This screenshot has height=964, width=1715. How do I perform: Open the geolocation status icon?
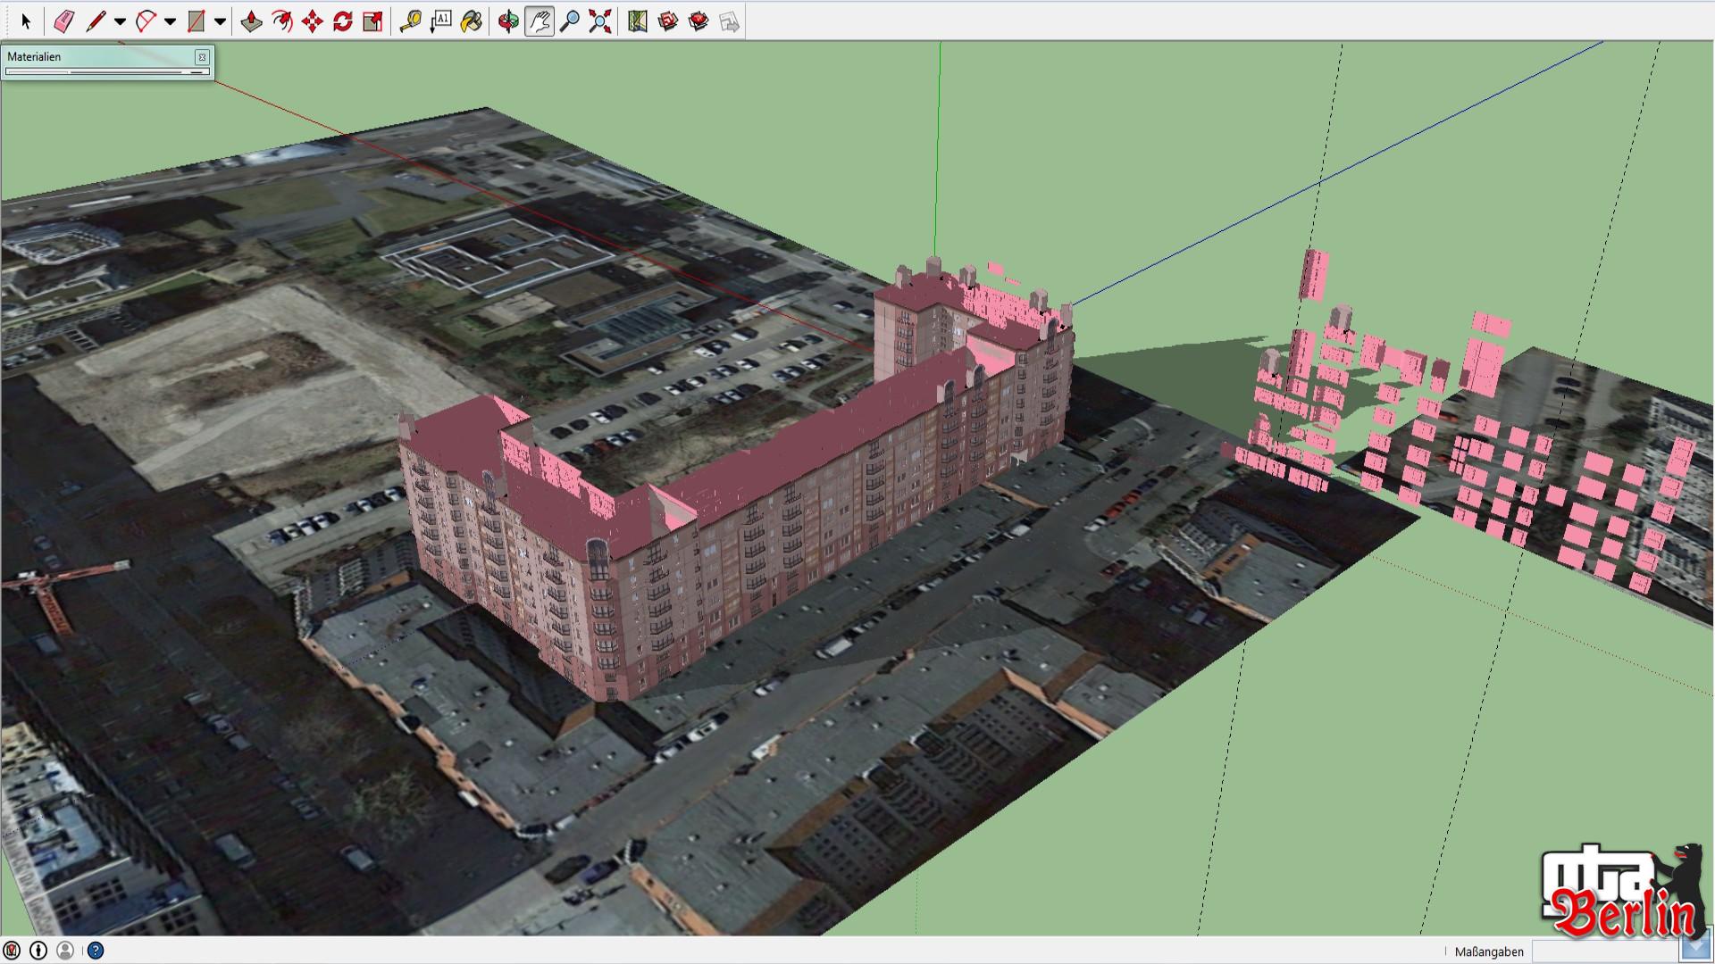13,951
